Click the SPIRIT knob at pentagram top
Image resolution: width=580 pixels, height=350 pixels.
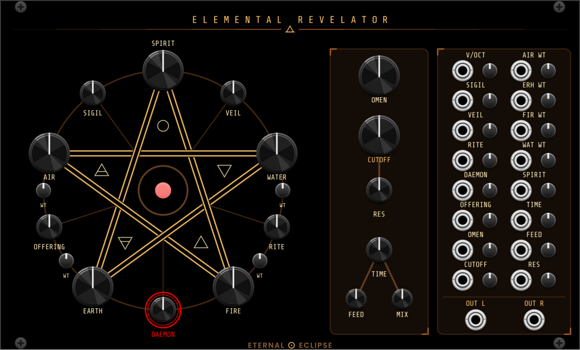(x=163, y=70)
